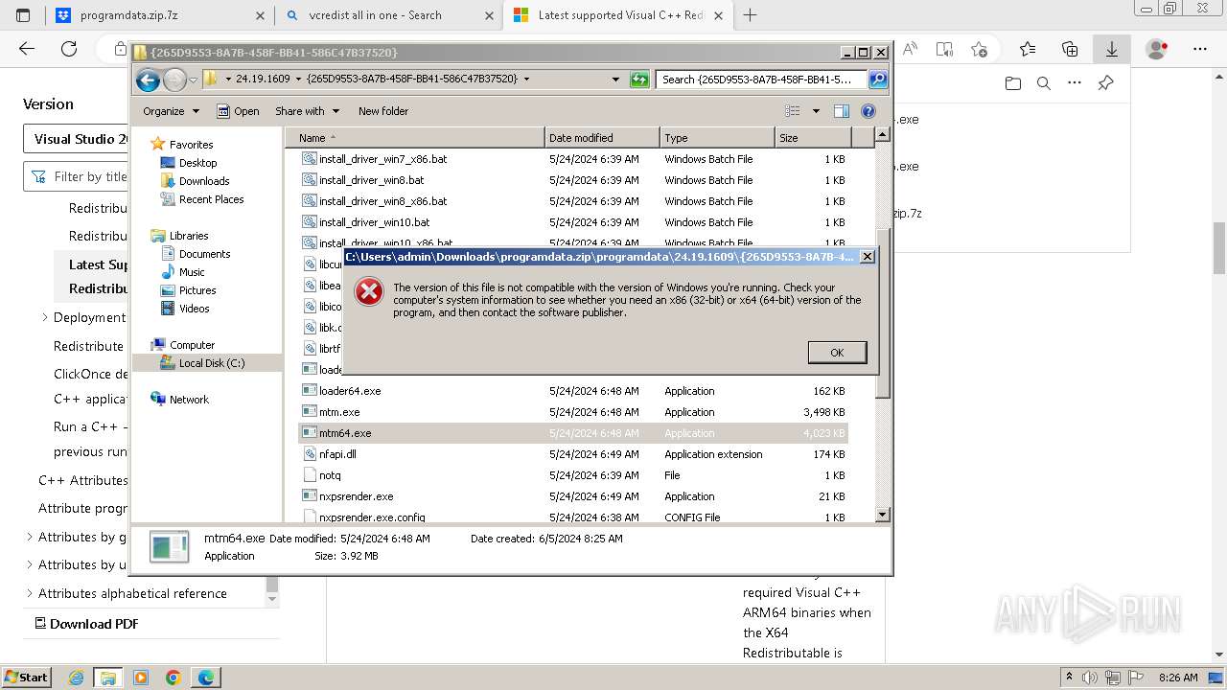
Task: Click the Start button
Action: (27, 677)
